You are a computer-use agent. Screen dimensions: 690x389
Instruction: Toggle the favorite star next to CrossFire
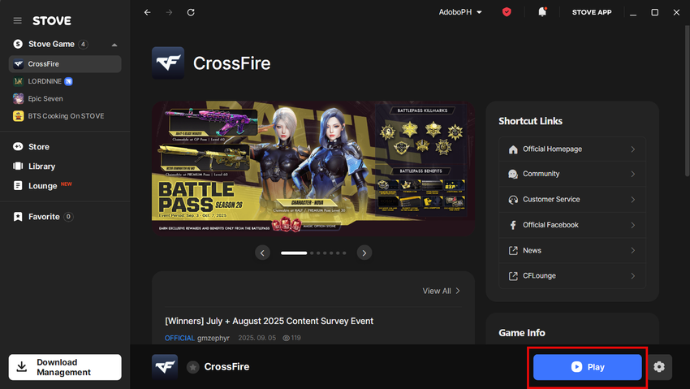[x=192, y=367]
